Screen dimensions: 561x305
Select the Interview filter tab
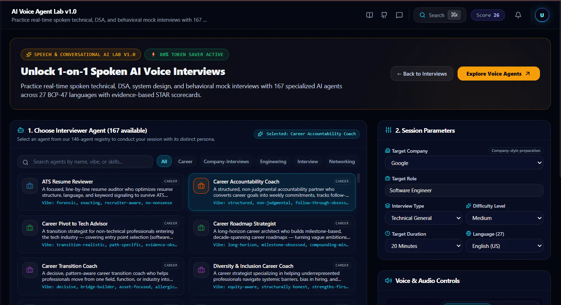tap(307, 161)
